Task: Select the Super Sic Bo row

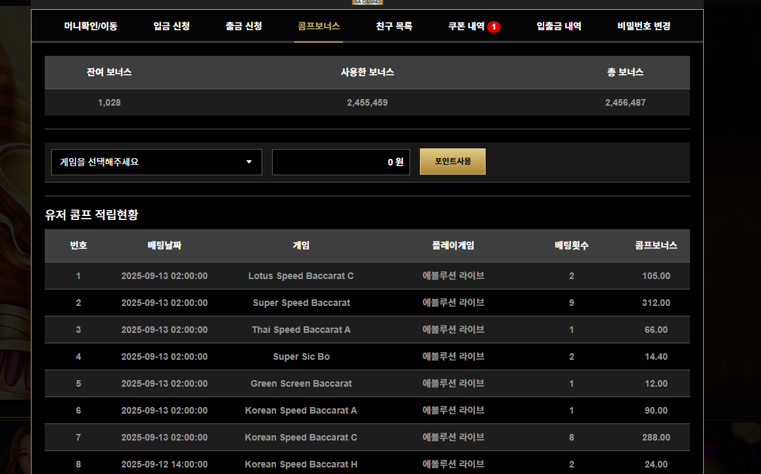Action: click(367, 356)
